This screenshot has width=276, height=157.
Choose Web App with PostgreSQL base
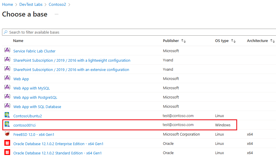pyautogui.click(x=35, y=97)
